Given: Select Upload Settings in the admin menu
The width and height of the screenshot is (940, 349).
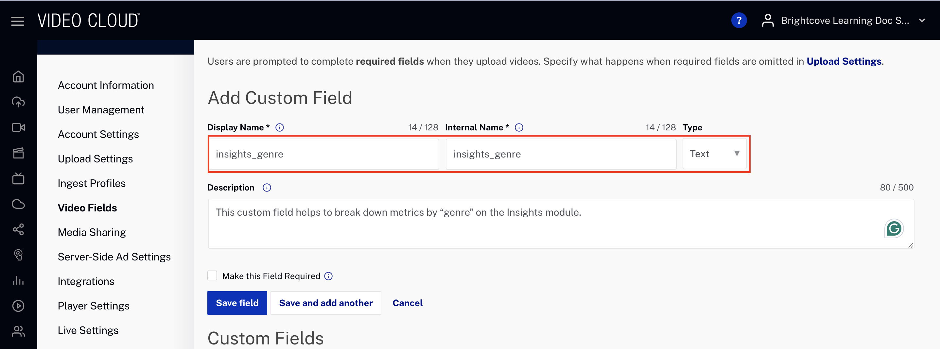Looking at the screenshot, I should [95, 159].
